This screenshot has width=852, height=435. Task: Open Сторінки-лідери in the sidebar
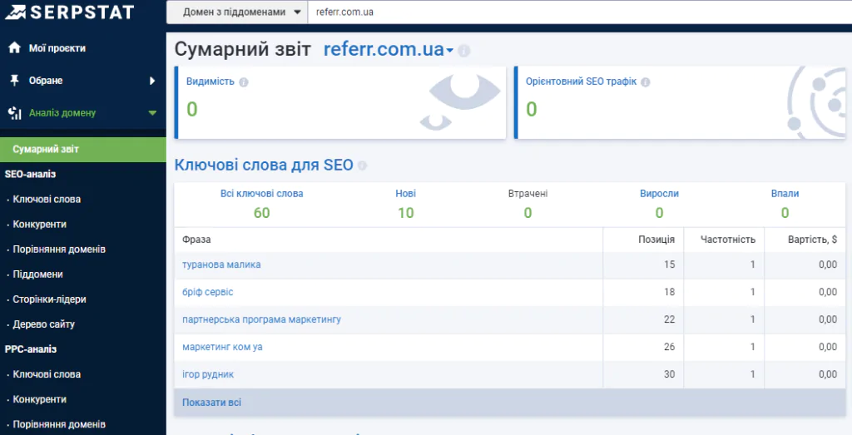pos(49,299)
